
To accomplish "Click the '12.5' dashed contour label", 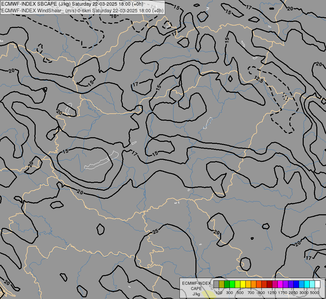I will (x=259, y=79).
